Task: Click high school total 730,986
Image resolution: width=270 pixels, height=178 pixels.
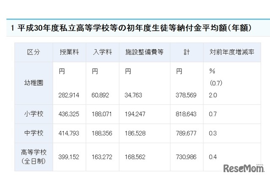Action: point(186,157)
